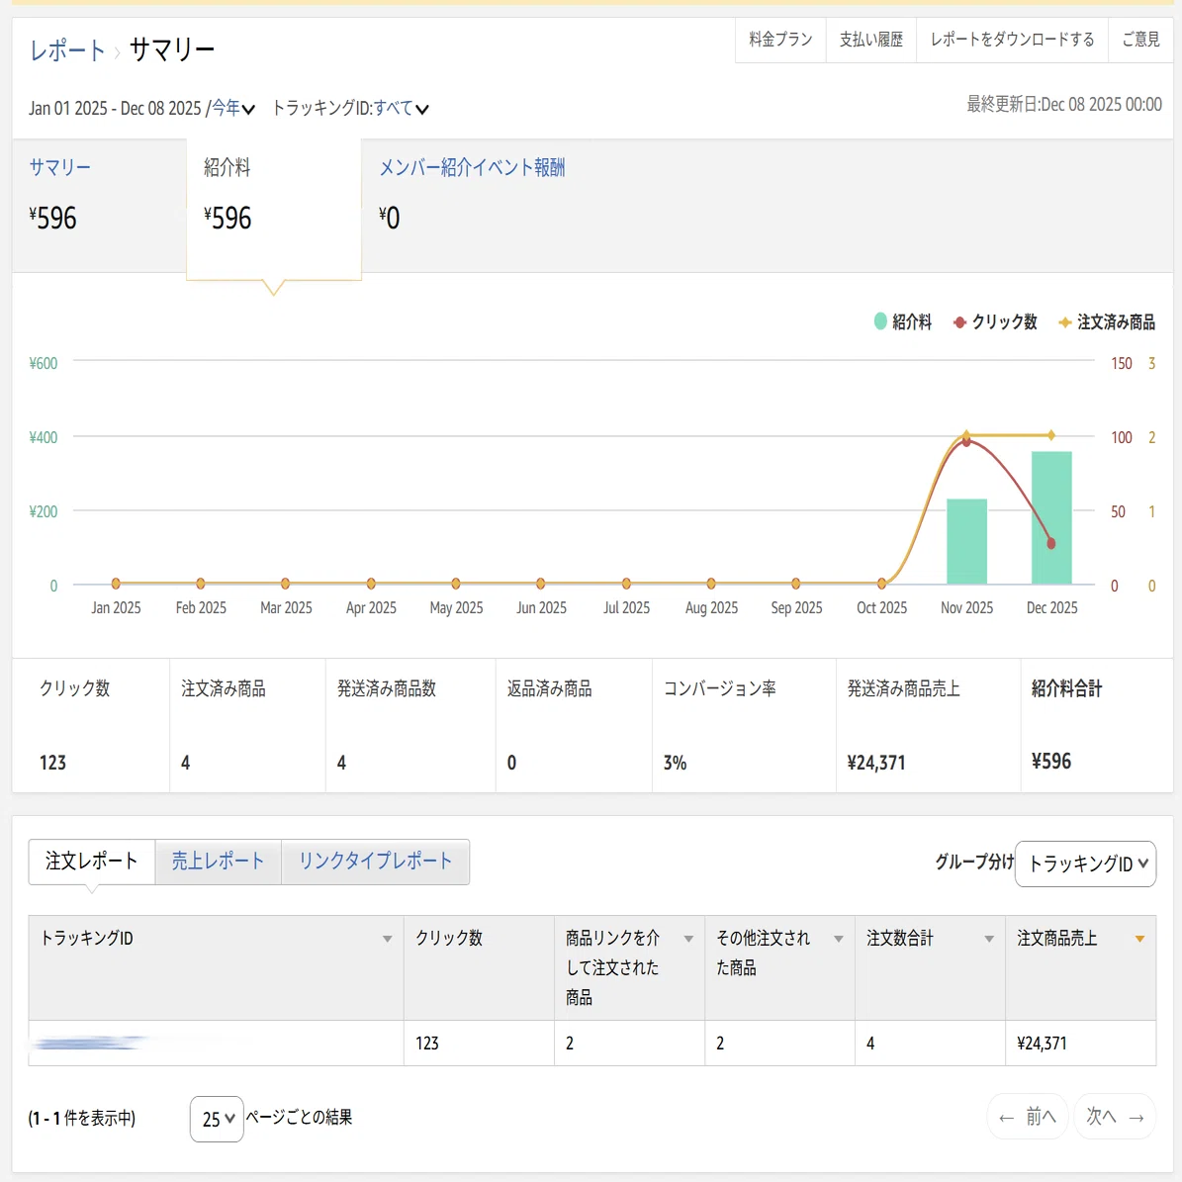The width and height of the screenshot is (1182, 1182).
Task: Click 紹介料合計 ¥596 stat
Action: (x=1097, y=725)
